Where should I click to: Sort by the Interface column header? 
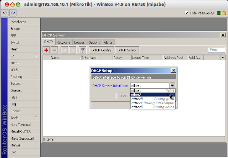(x=97, y=57)
